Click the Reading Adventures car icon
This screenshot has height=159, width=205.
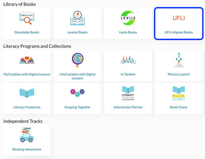pos(27,135)
